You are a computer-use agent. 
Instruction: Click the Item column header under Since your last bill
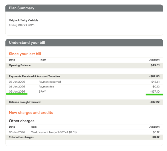pyautogui.click(x=43, y=60)
